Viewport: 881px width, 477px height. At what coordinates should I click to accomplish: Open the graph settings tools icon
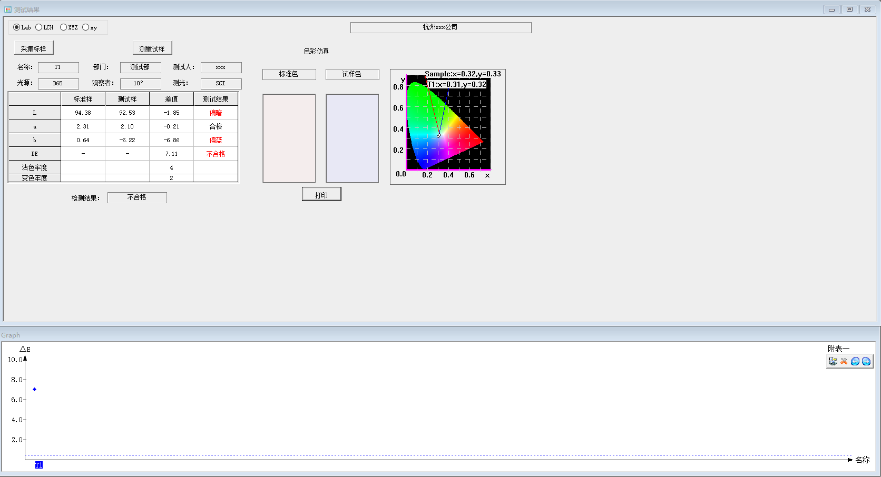(844, 361)
